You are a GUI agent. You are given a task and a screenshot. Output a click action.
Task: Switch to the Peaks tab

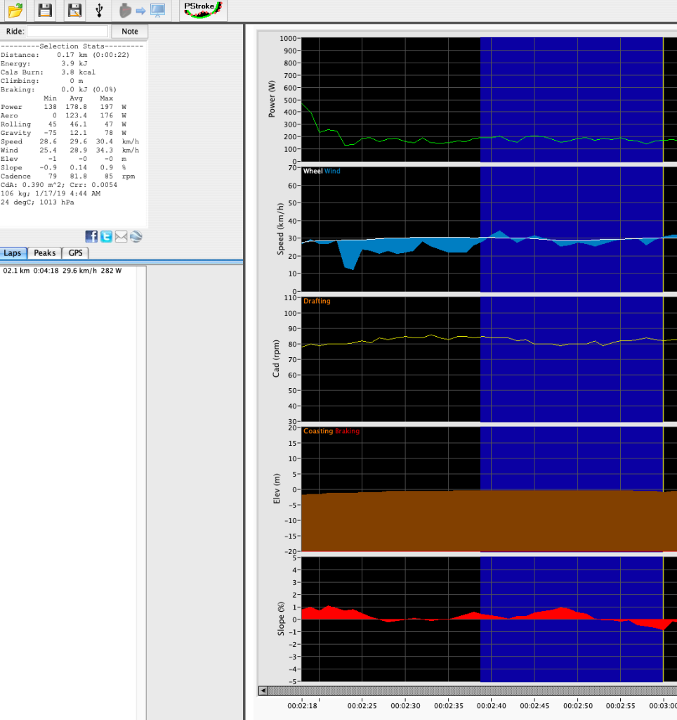[x=44, y=252]
